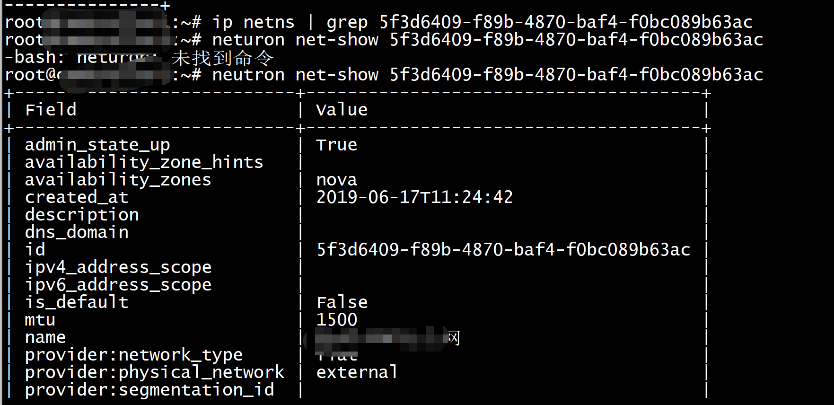Click the dns_domain field label
This screenshot has height=405, width=834.
pyautogui.click(x=77, y=232)
